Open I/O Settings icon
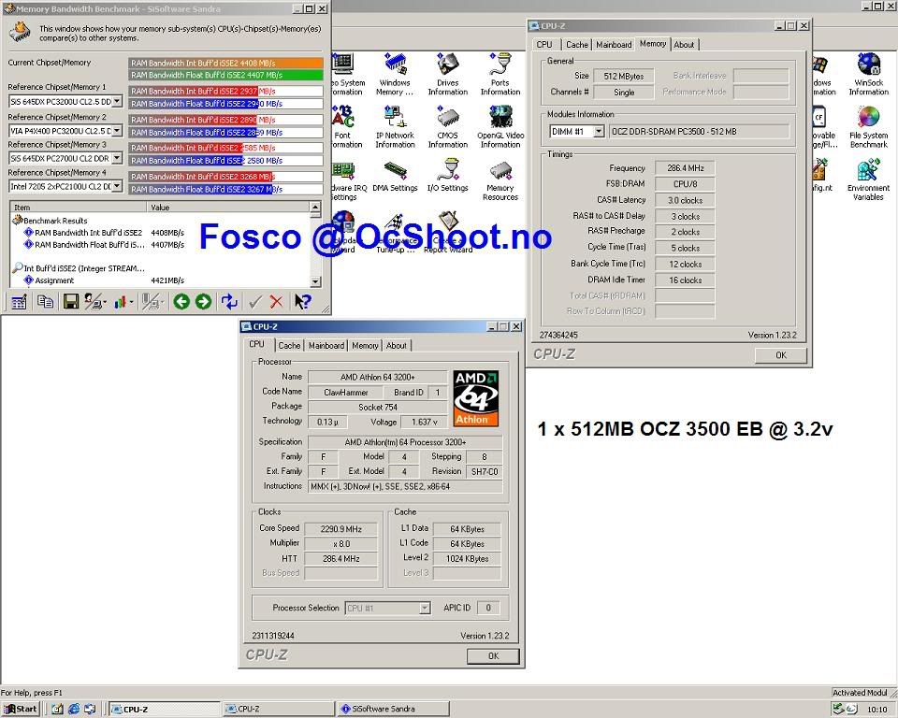This screenshot has width=898, height=718. (448, 177)
